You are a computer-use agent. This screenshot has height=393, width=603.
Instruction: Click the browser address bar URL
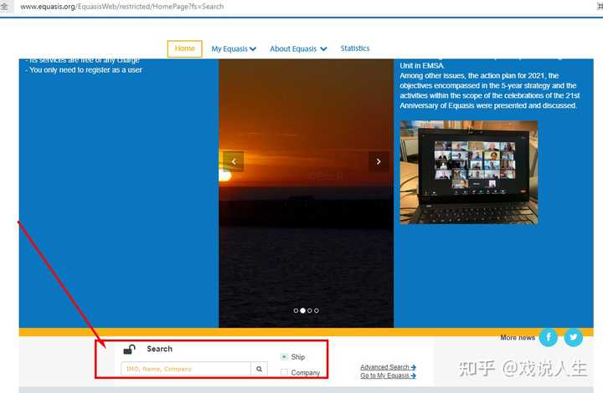click(x=122, y=7)
